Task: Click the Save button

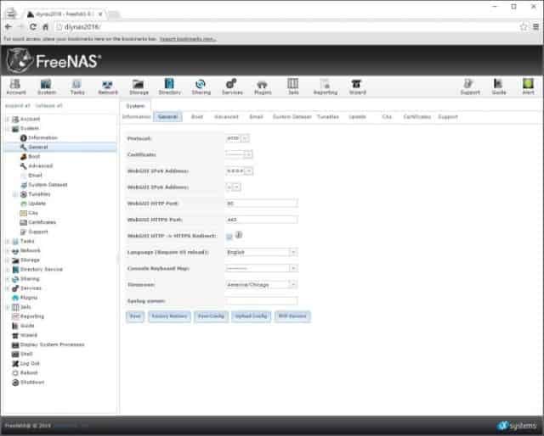Action: point(135,316)
